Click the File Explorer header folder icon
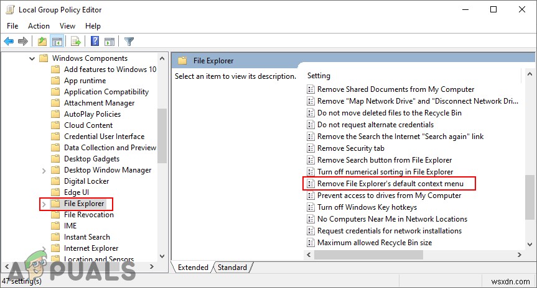Viewport: 537px width, 288px height. [x=182, y=61]
